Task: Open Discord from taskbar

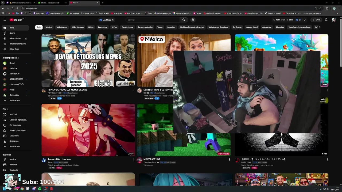Action: (x=34, y=189)
